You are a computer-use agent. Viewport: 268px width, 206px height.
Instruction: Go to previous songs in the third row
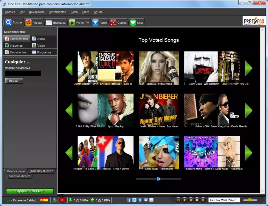point(69,153)
